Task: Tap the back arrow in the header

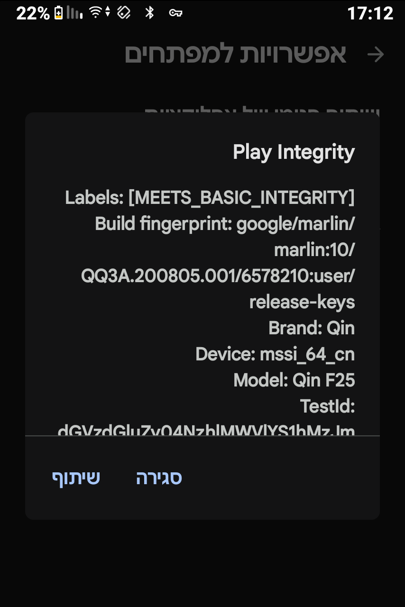Action: pyautogui.click(x=376, y=55)
